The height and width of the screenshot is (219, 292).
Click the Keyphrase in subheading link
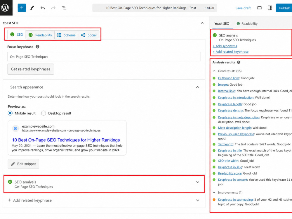point(235,200)
